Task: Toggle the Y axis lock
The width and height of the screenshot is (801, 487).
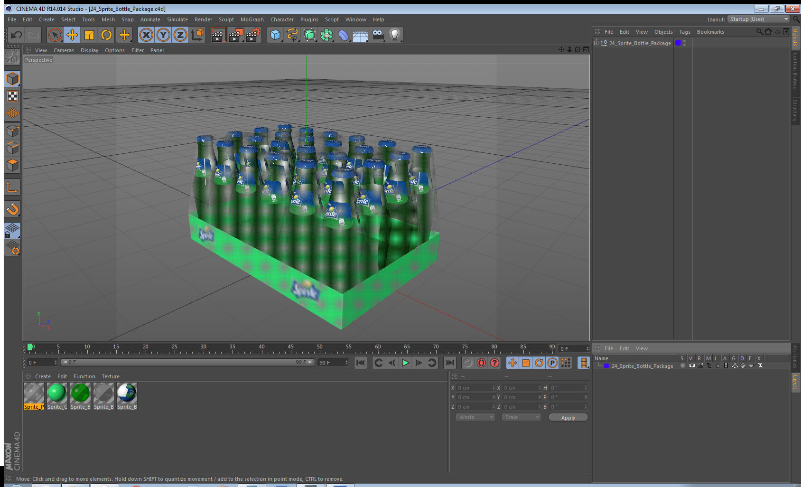Action: (163, 35)
